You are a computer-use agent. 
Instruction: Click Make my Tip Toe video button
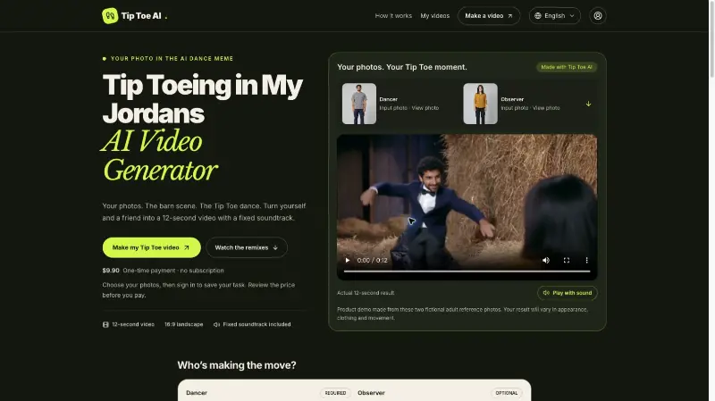(151, 247)
